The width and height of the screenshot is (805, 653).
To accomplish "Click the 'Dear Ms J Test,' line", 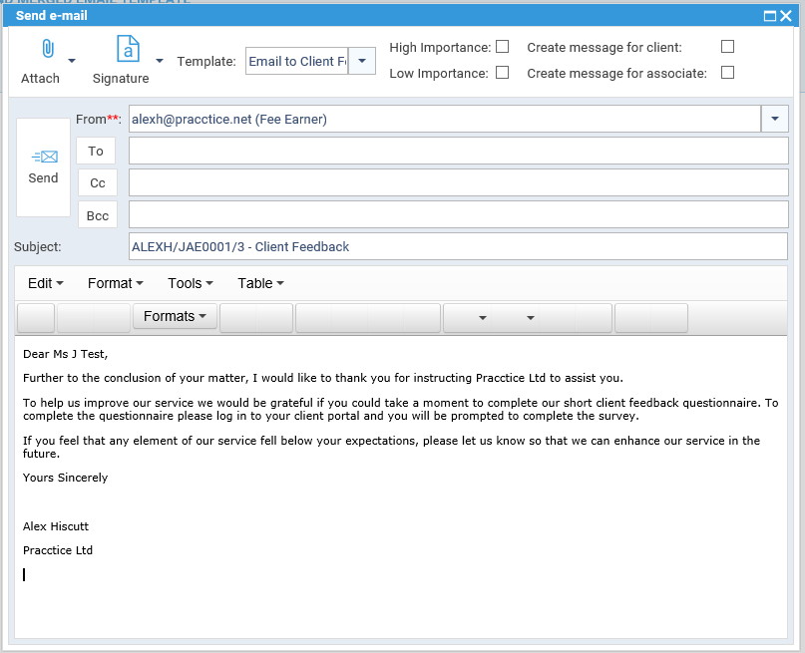I will 65,354.
